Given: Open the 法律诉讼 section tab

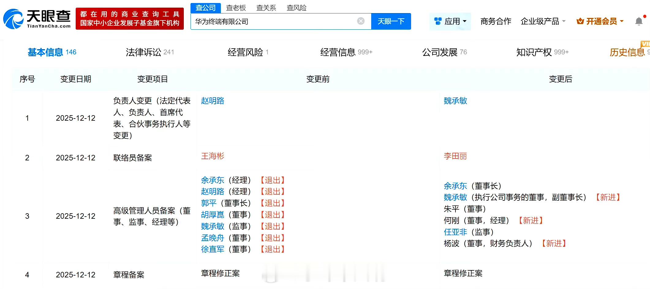Looking at the screenshot, I should pos(150,52).
